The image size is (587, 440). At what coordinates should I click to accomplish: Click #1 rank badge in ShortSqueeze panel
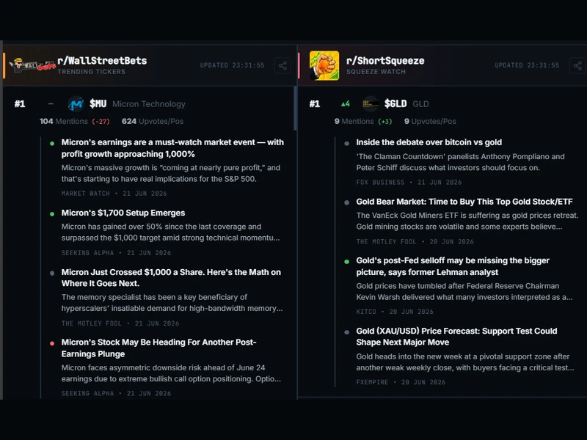(x=315, y=103)
